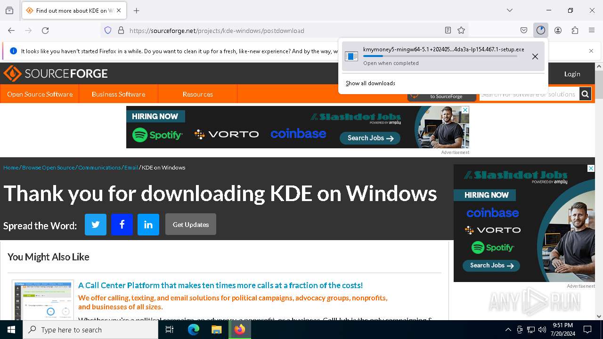Screen dimensions: 603x339
Task: Open the notification center icon
Action: coord(587,330)
